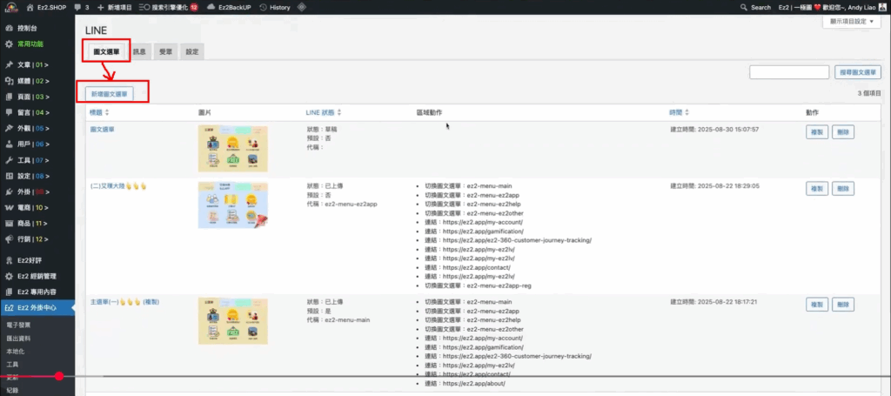Sort the table by 標題 column
This screenshot has width=891, height=396.
(99, 112)
